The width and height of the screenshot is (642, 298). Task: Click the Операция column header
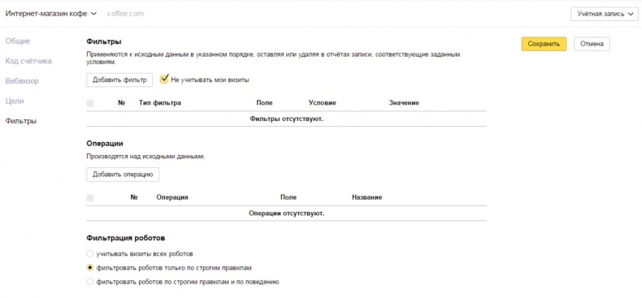(172, 197)
